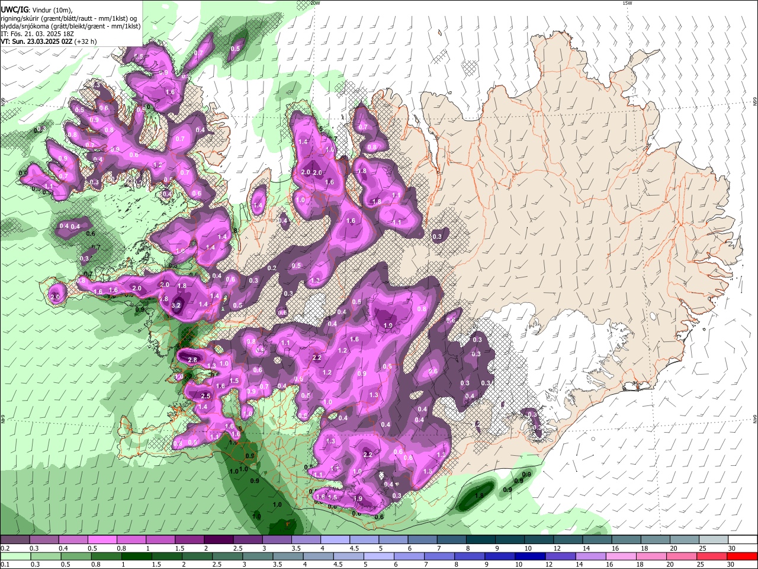
Task: Click the 0.2 dark mauve snow legend swatch
Action: point(15,540)
